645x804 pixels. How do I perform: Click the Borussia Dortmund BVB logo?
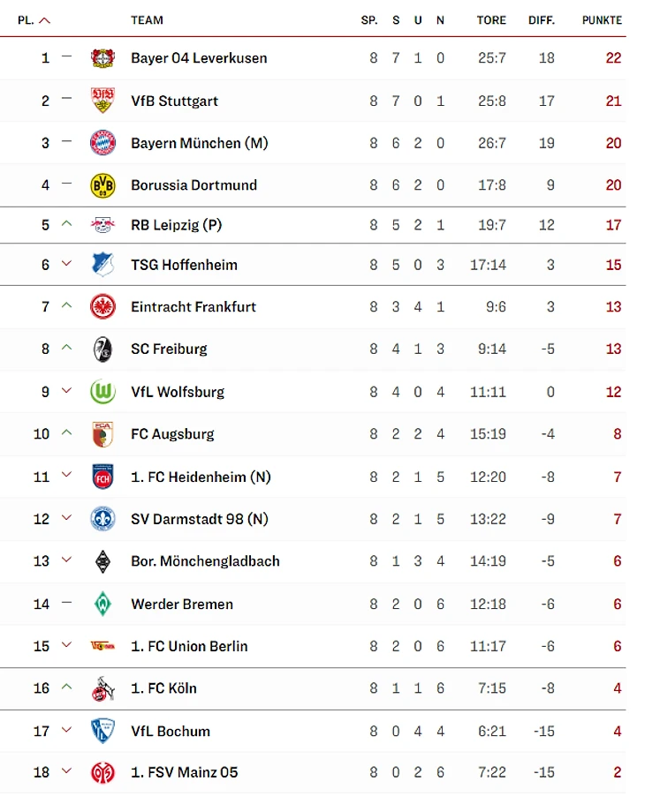102,185
